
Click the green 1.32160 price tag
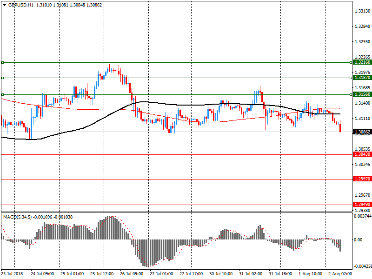pos(362,62)
